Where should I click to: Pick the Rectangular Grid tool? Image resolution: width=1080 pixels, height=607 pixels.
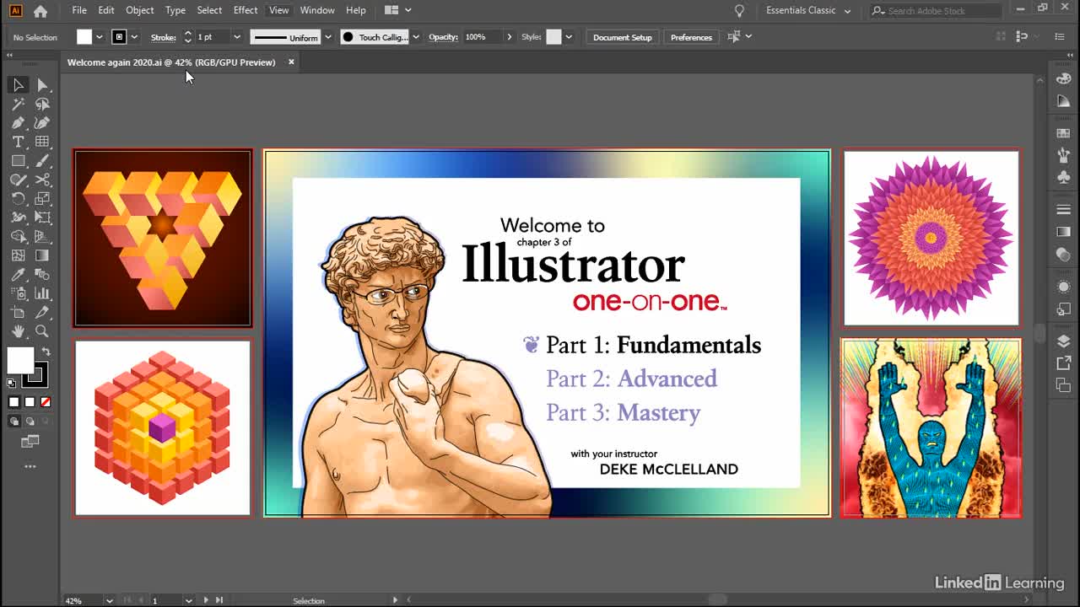click(42, 142)
